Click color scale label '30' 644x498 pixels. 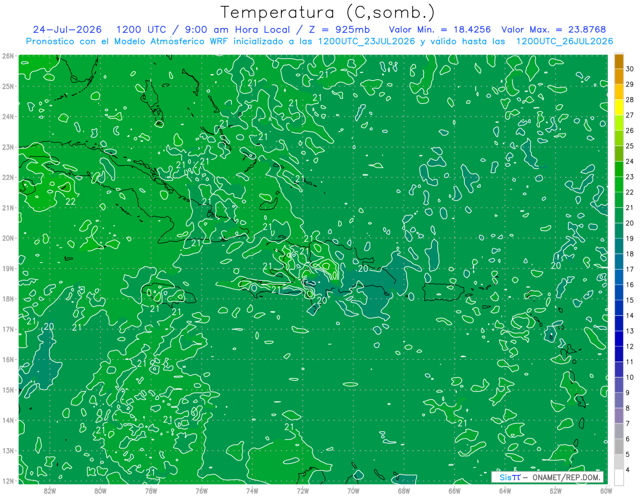[630, 68]
